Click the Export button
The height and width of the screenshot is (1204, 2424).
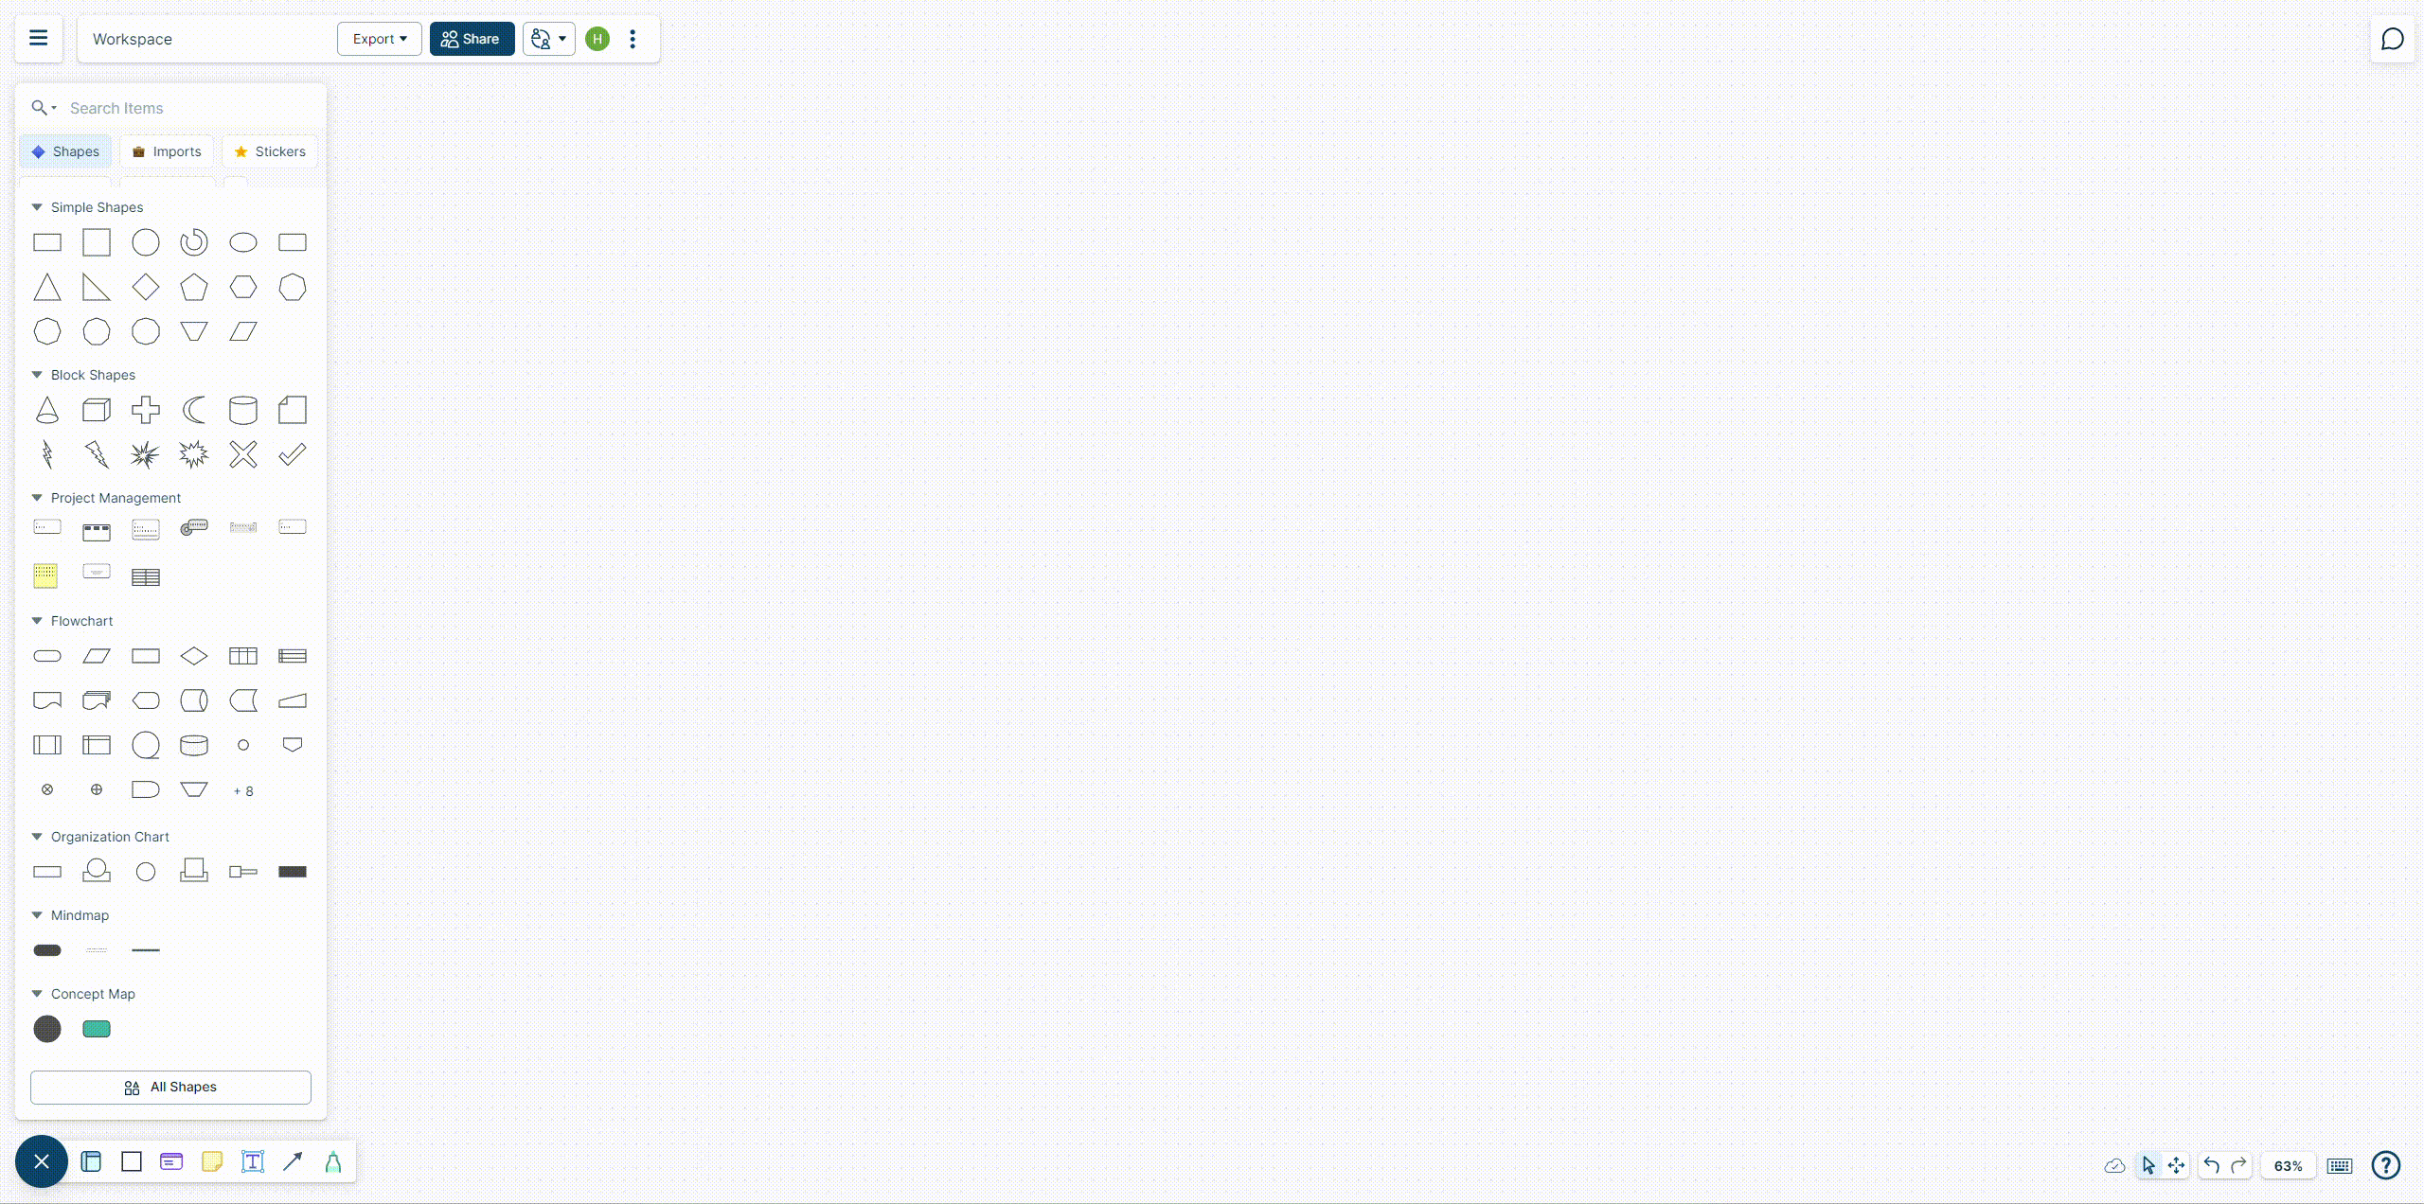377,39
